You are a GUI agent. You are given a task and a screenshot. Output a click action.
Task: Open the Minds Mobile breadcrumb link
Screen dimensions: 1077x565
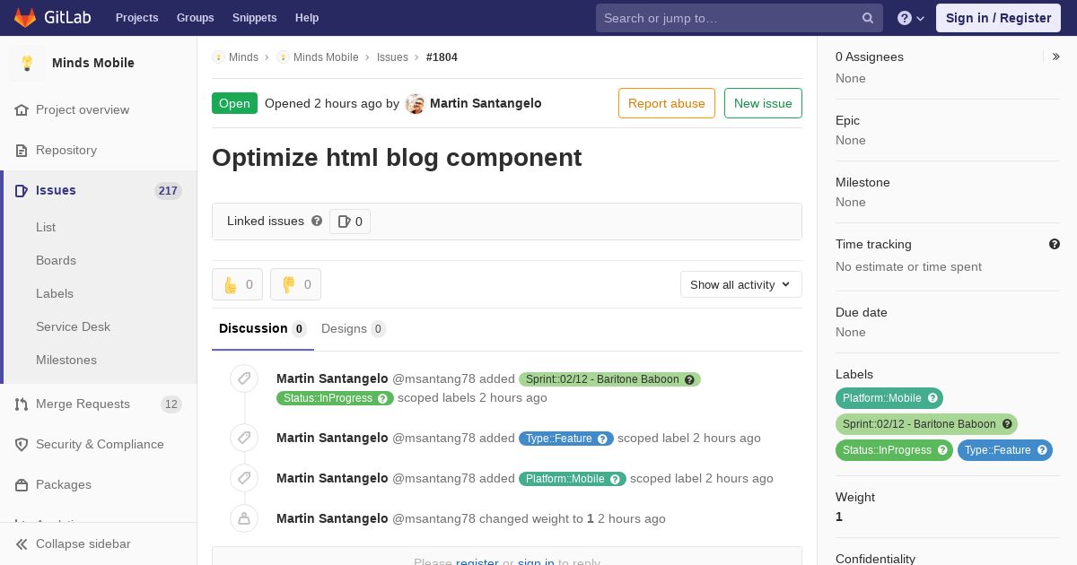pyautogui.click(x=326, y=57)
